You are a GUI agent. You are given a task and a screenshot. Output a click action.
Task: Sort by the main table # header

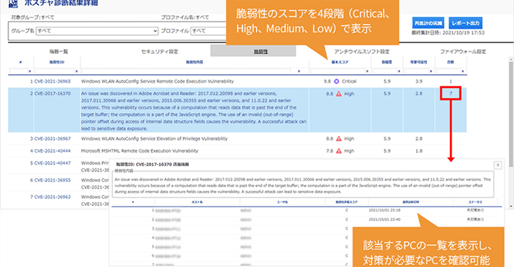[x=20, y=62]
